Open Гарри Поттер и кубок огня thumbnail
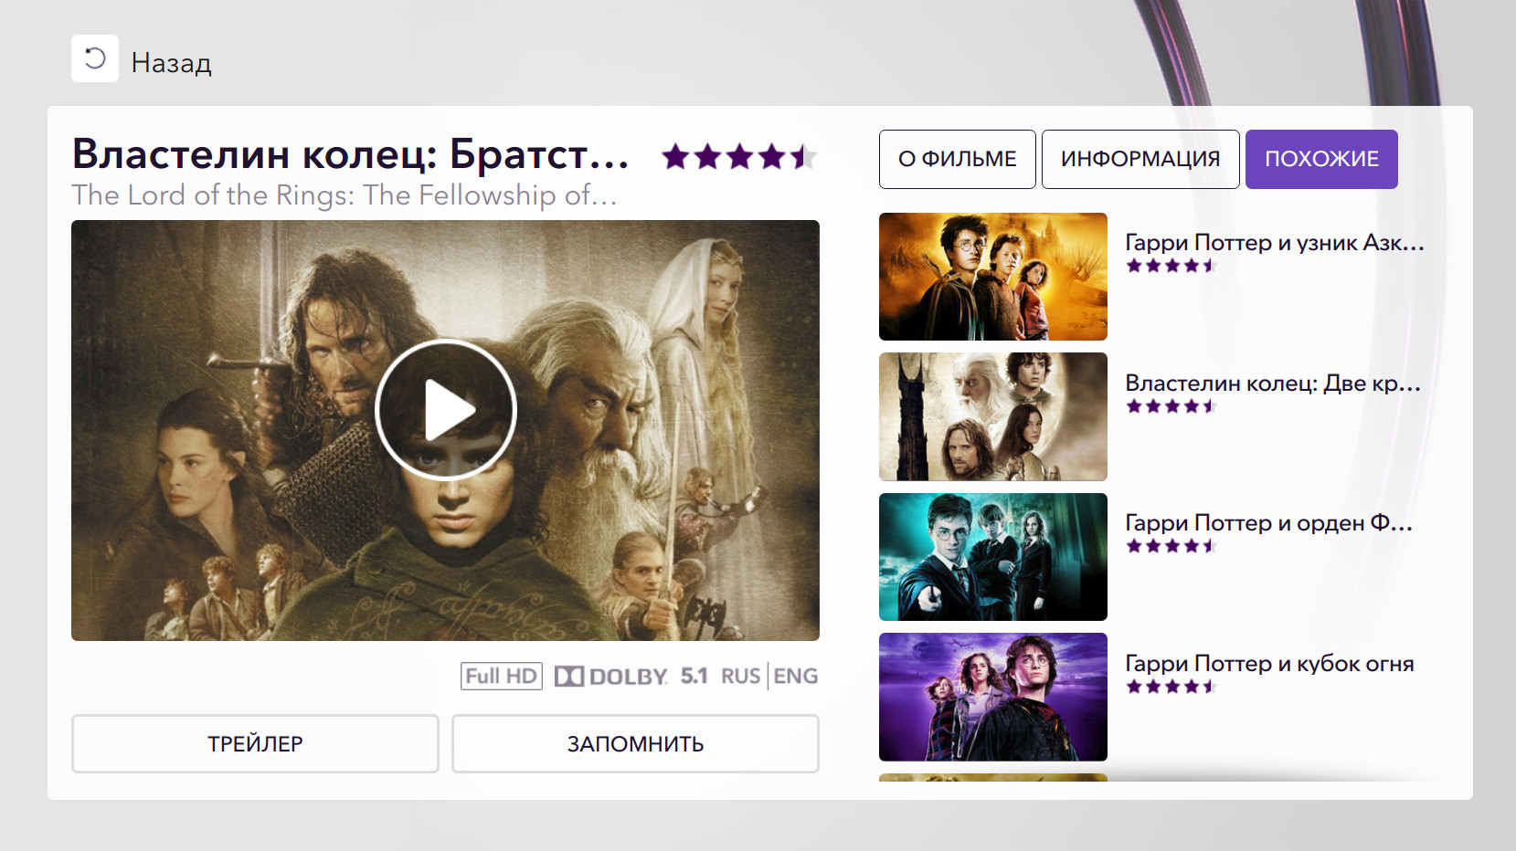The height and width of the screenshot is (851, 1516). point(993,697)
